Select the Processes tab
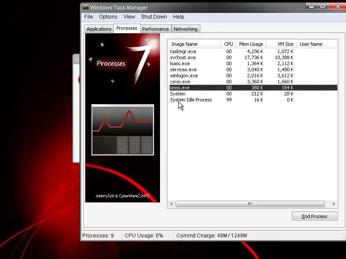The image size is (346, 259). coord(127,28)
